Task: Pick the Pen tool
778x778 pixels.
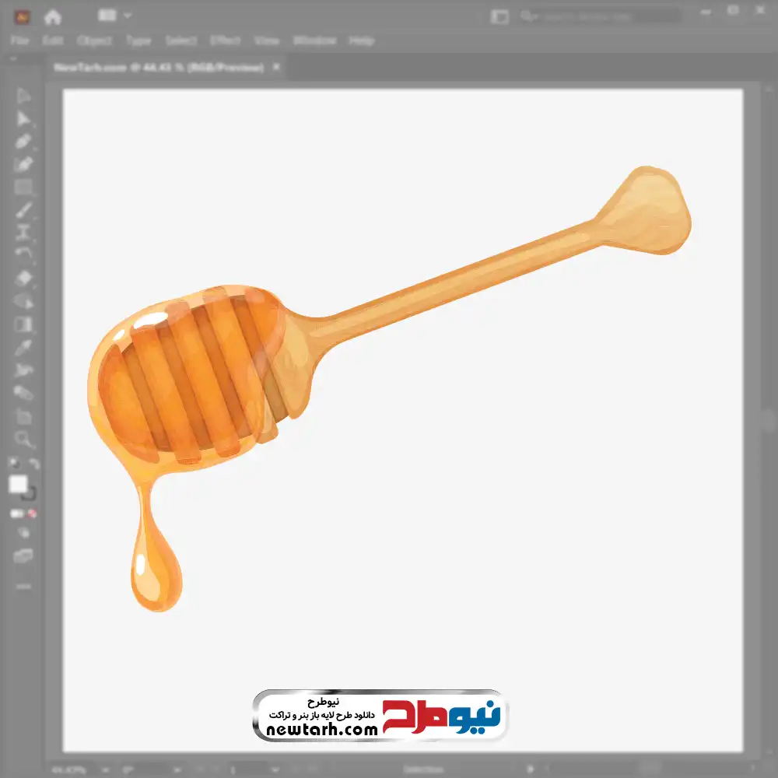Action: (x=23, y=142)
